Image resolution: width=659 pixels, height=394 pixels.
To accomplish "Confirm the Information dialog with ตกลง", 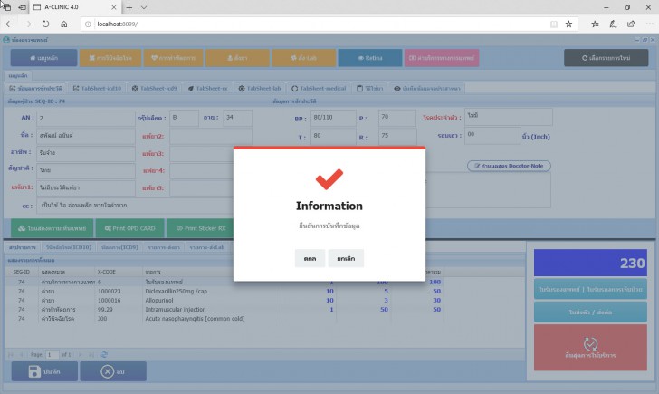I will point(310,259).
